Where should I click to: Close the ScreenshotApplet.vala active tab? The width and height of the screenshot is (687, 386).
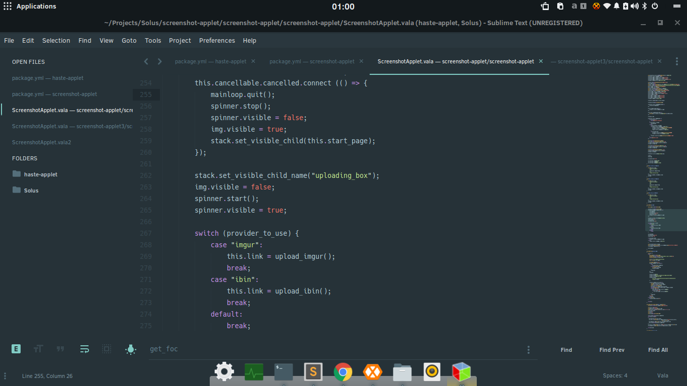(541, 61)
